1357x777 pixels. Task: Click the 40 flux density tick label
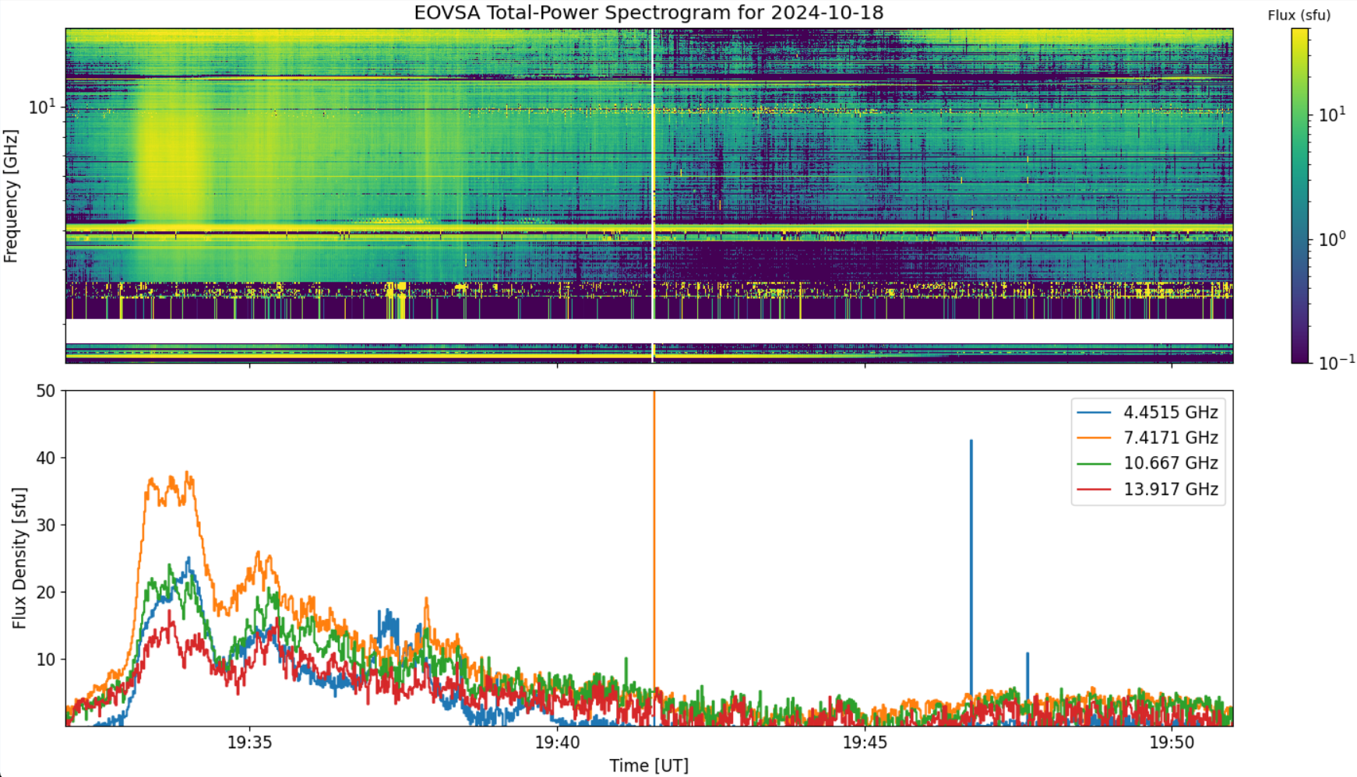[x=46, y=458]
